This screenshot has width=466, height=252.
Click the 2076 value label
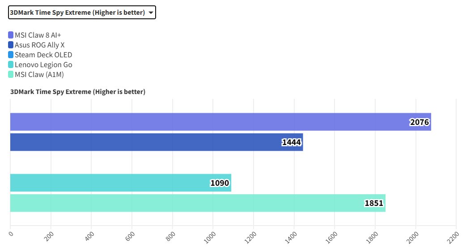point(419,122)
